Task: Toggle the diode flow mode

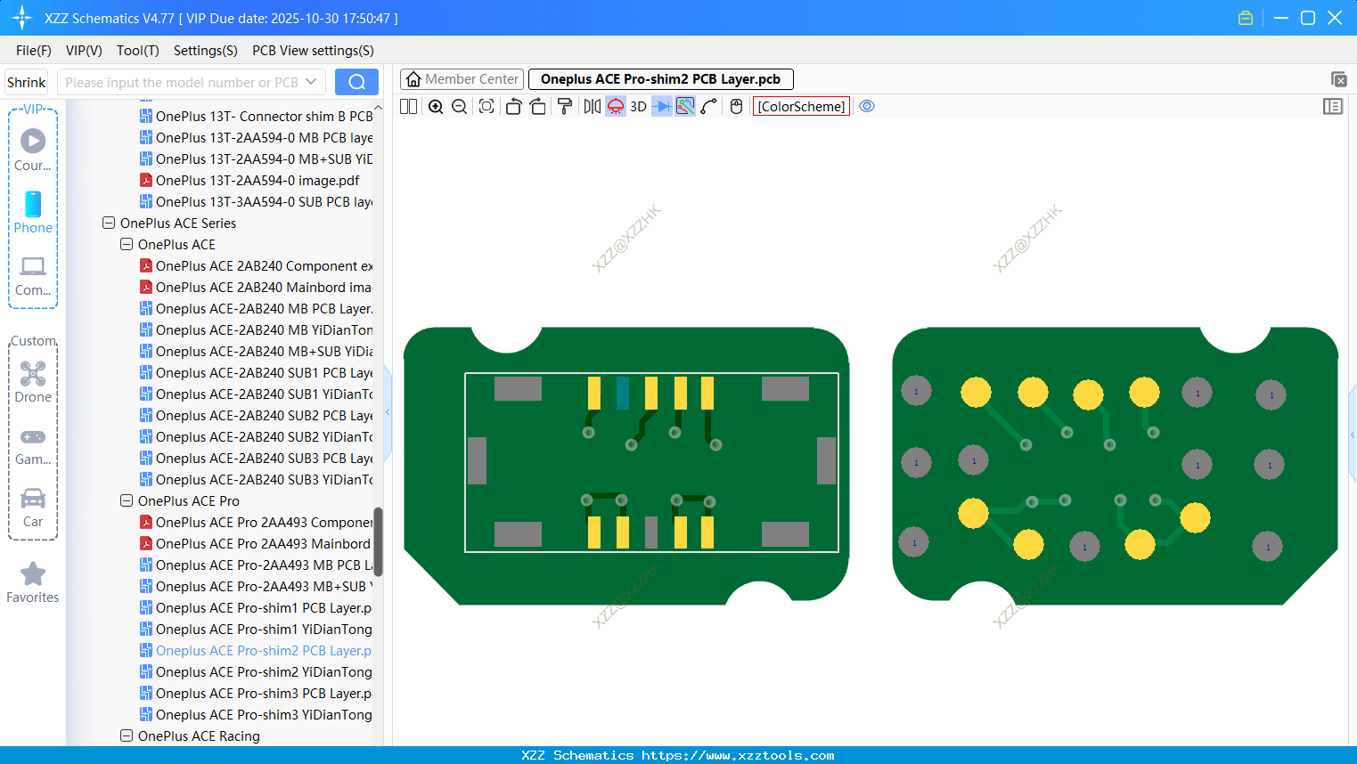Action: (x=660, y=106)
